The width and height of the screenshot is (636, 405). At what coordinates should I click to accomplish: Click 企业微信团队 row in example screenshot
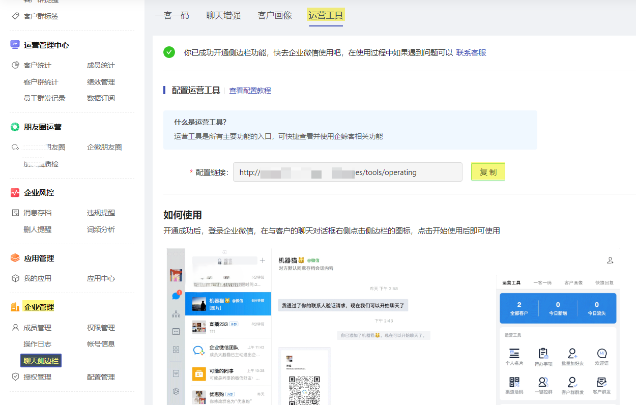tap(228, 351)
